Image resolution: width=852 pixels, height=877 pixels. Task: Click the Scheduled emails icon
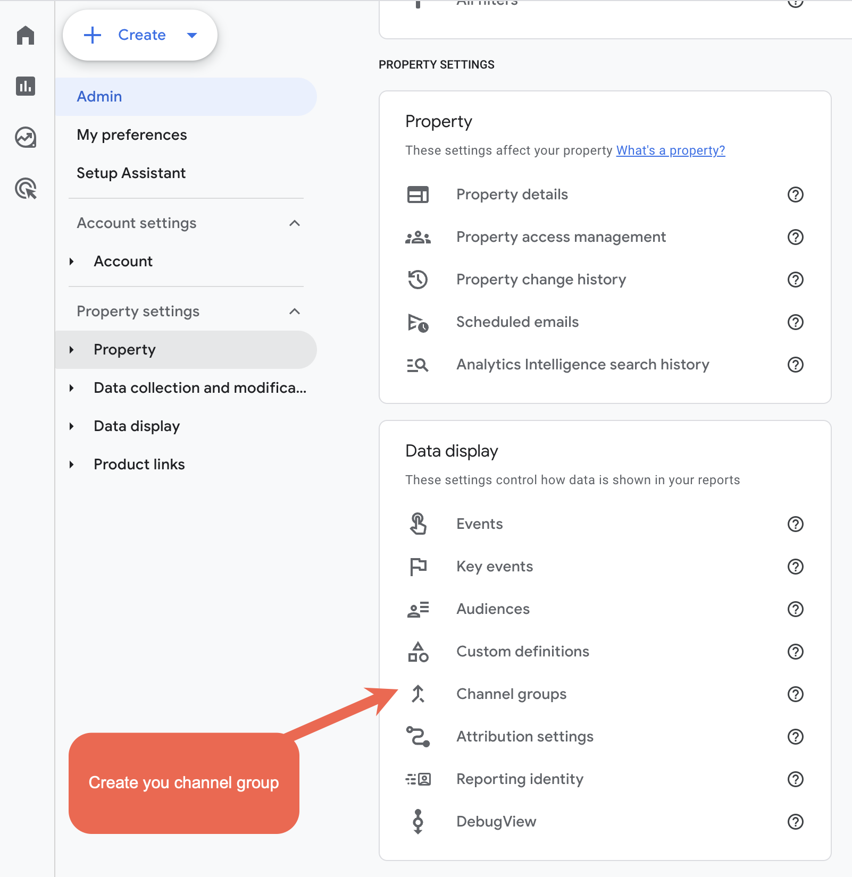point(418,322)
